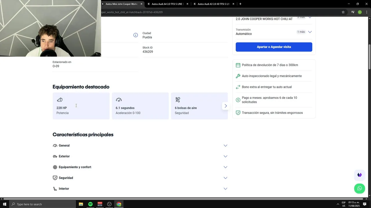Screen dimensions: 371x208
Task: Expand the General characteristics section
Action: [x=140, y=146]
